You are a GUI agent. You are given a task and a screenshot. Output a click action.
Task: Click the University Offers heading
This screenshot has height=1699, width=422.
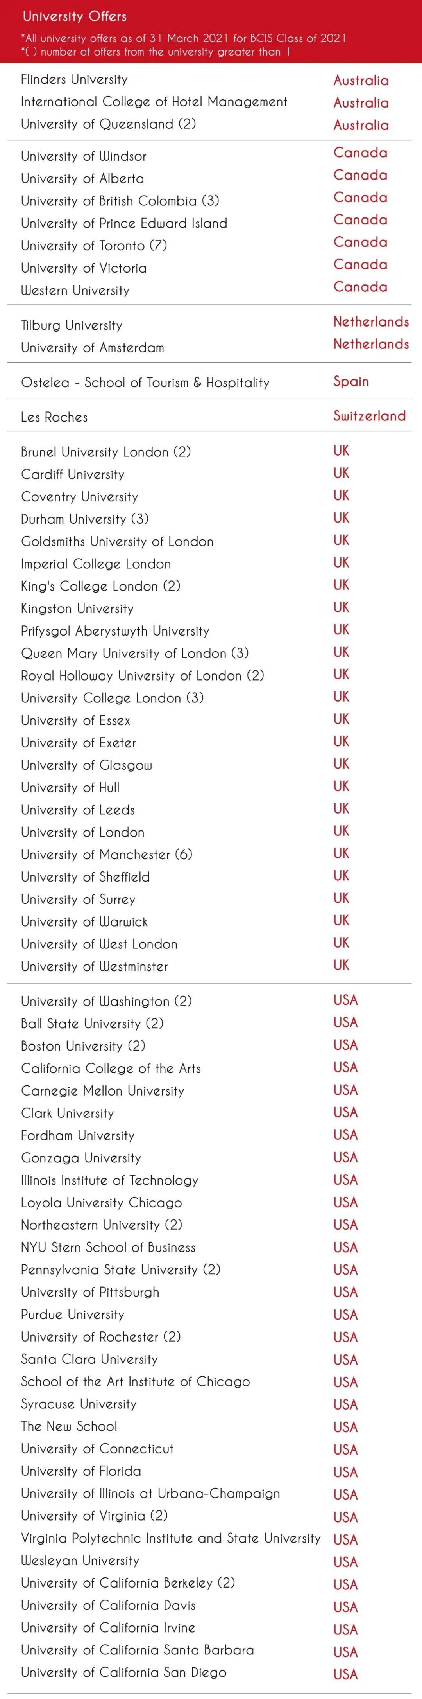point(75,16)
